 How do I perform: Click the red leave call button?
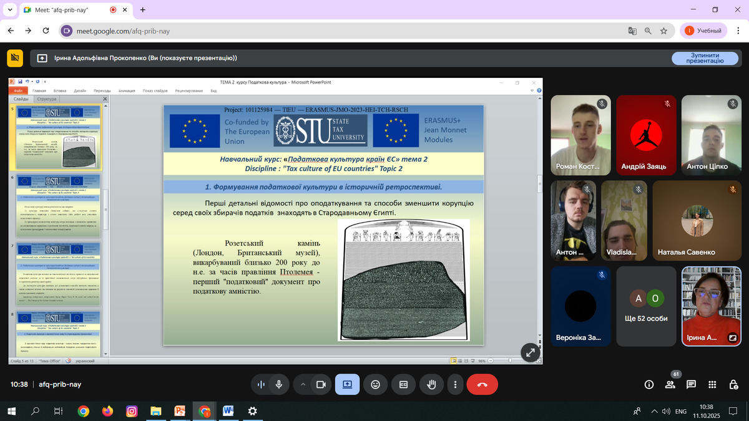tap(482, 385)
